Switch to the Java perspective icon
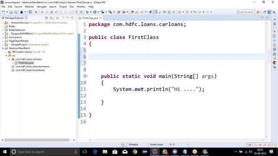 coord(269,12)
